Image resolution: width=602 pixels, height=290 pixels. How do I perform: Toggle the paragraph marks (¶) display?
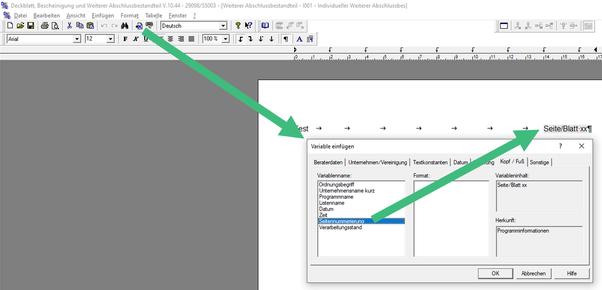pyautogui.click(x=286, y=39)
